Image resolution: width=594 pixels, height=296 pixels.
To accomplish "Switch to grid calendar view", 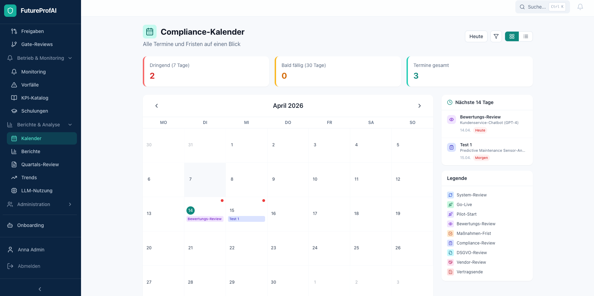I will pos(512,36).
